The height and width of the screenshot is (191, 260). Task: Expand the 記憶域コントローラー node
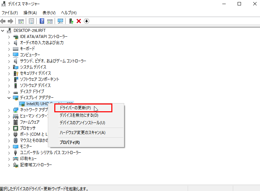(x=9, y=165)
